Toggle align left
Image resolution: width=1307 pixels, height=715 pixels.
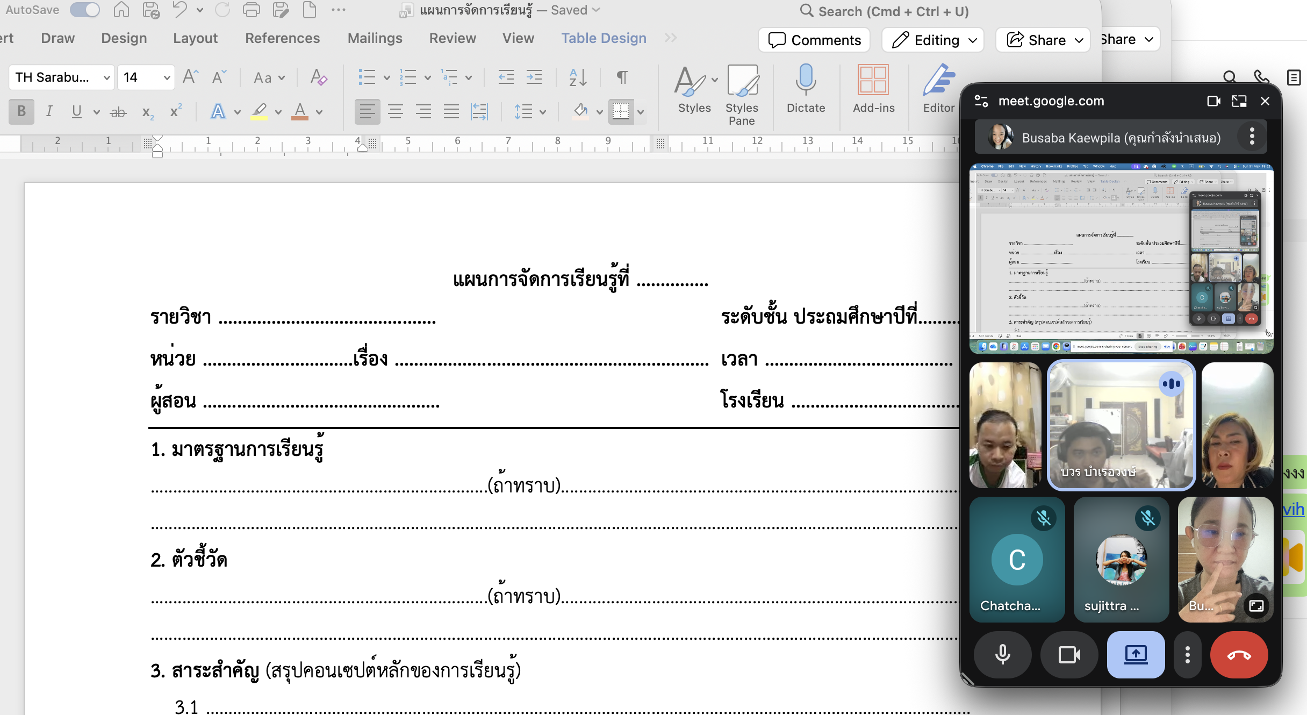(x=368, y=111)
